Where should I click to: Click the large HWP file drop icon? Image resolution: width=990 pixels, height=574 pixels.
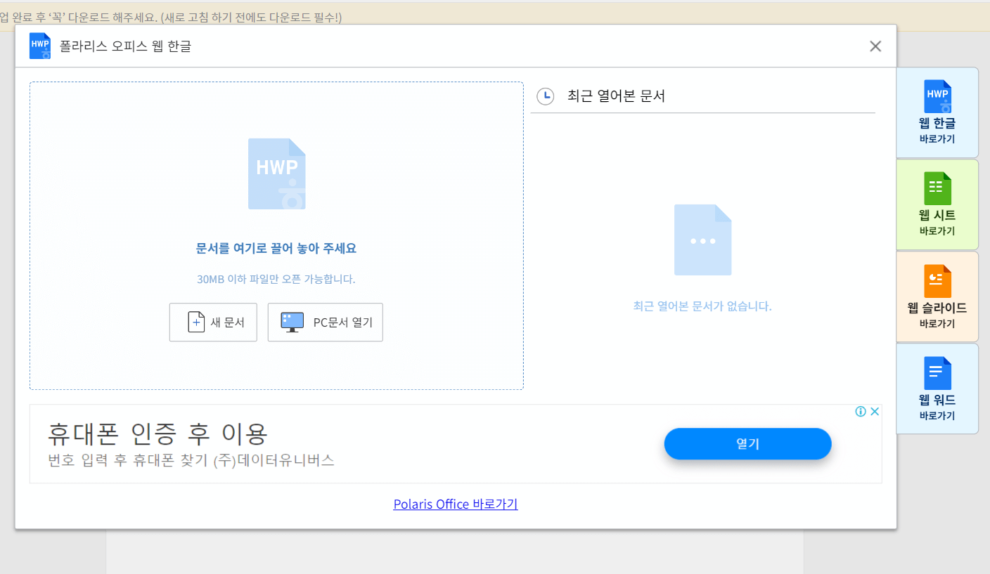[x=277, y=174]
